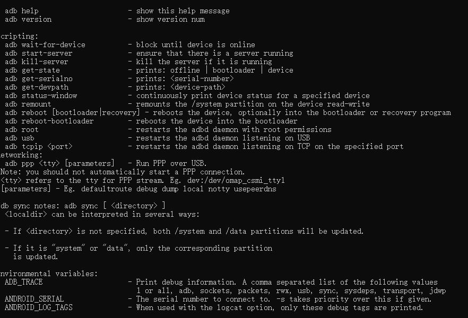This screenshot has width=468, height=318.
Task: Click the "adb status-window" command
Action: [x=41, y=95]
